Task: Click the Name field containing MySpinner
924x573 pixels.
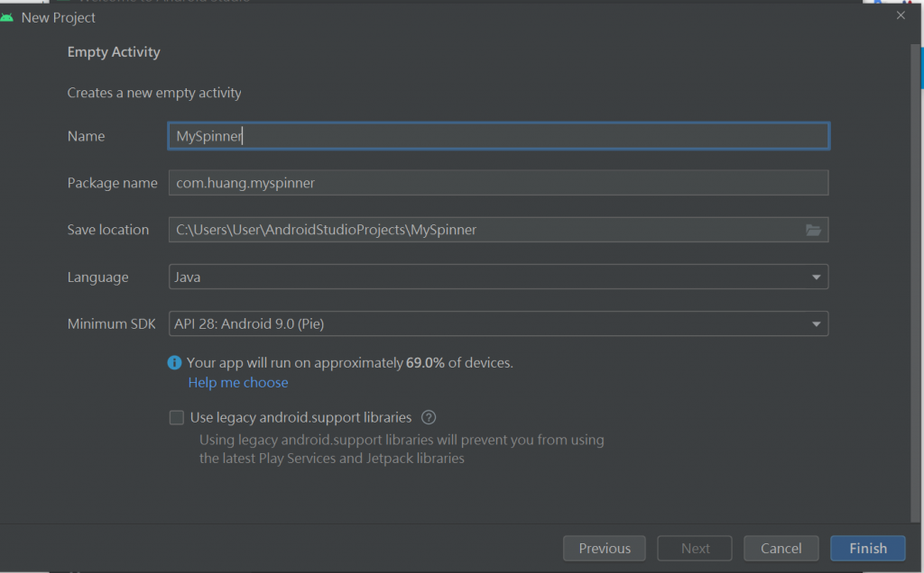Action: pos(498,136)
